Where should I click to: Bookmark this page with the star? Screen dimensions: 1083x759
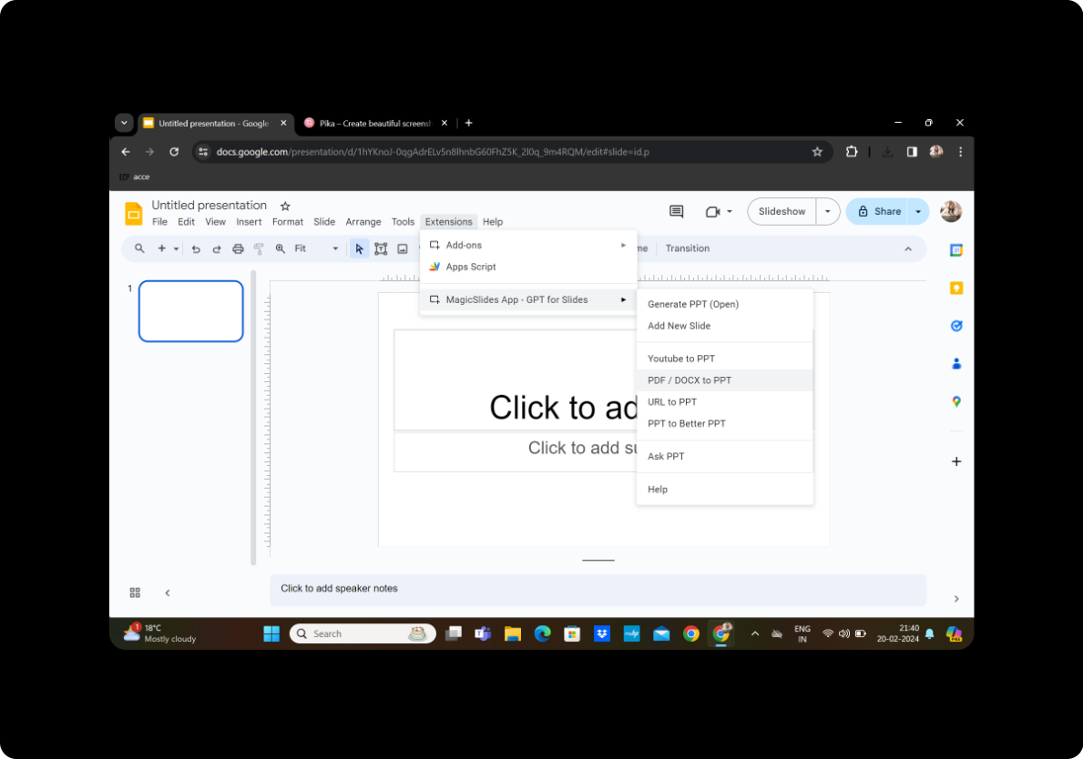pos(817,152)
